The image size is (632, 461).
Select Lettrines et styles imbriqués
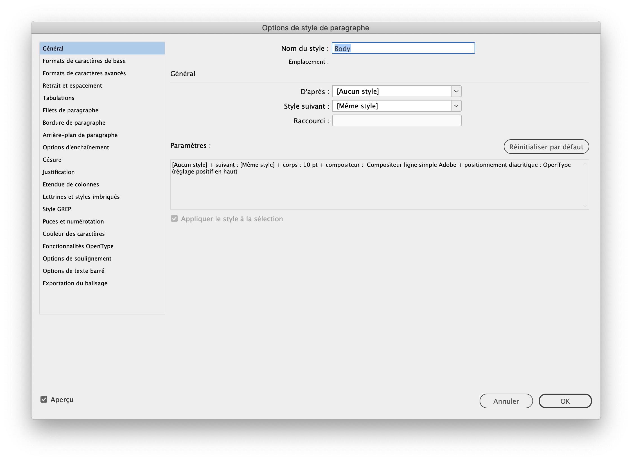click(x=81, y=197)
